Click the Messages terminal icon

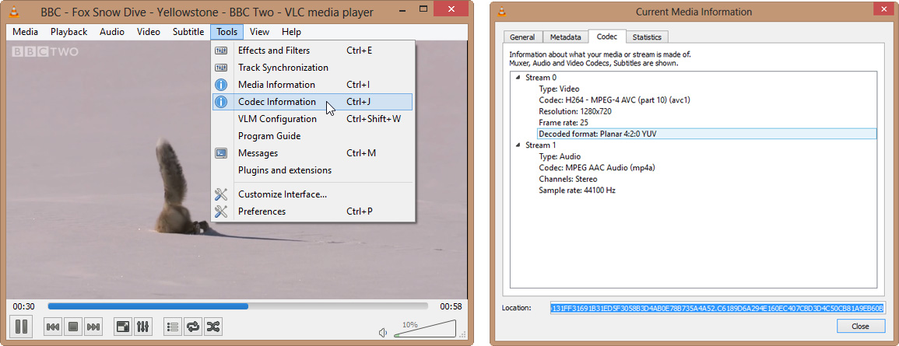221,153
